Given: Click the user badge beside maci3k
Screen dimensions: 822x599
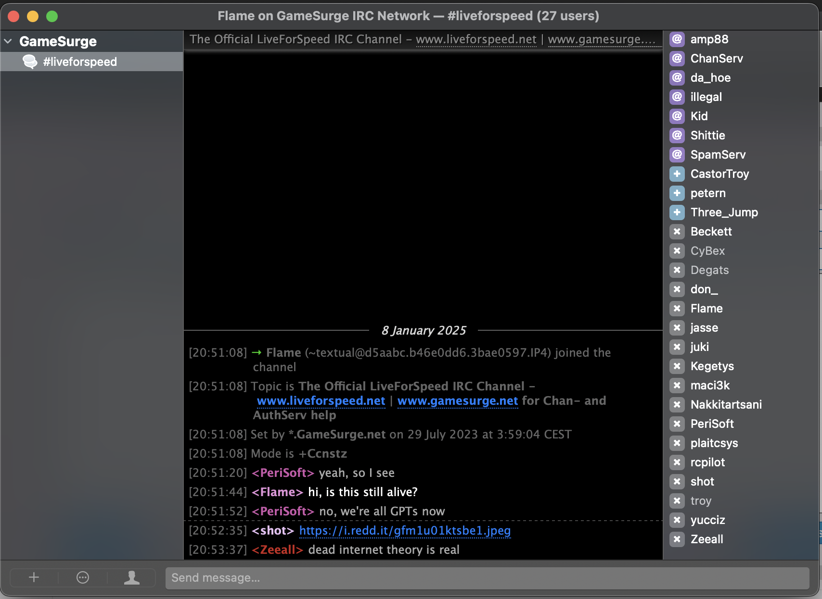Looking at the screenshot, I should (677, 385).
